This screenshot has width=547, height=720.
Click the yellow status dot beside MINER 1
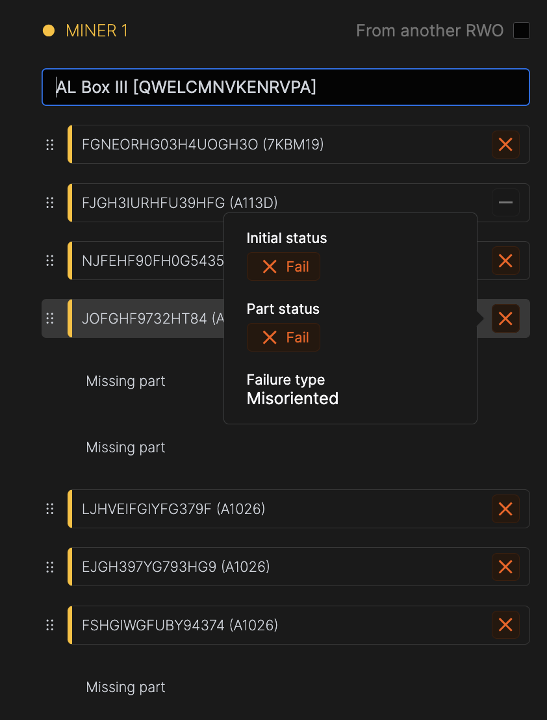(x=47, y=30)
